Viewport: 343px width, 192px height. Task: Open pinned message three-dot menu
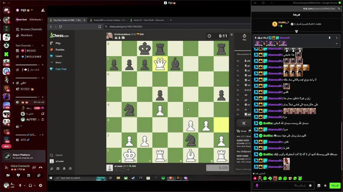click(337, 38)
